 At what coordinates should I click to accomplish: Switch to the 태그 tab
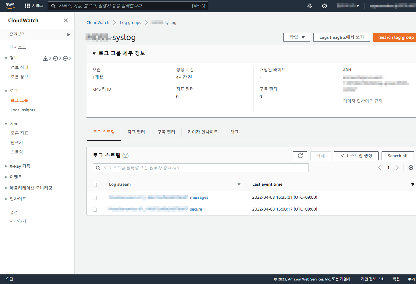(x=235, y=132)
